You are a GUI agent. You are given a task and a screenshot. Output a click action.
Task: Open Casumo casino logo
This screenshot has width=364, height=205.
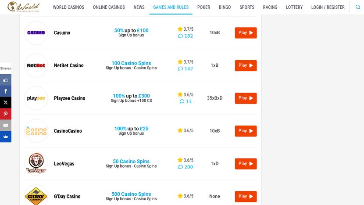[36, 33]
